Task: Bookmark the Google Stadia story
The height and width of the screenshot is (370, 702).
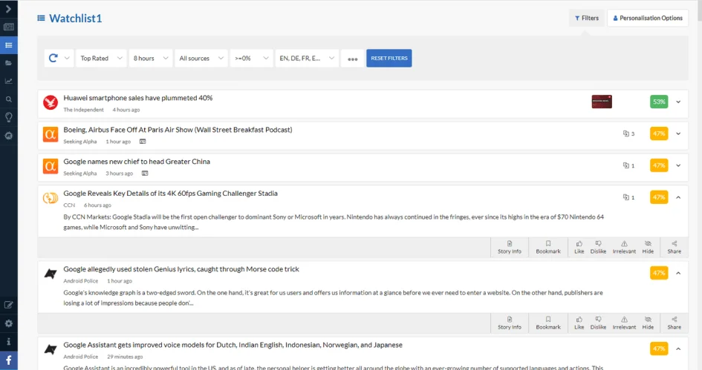Action: 548,247
